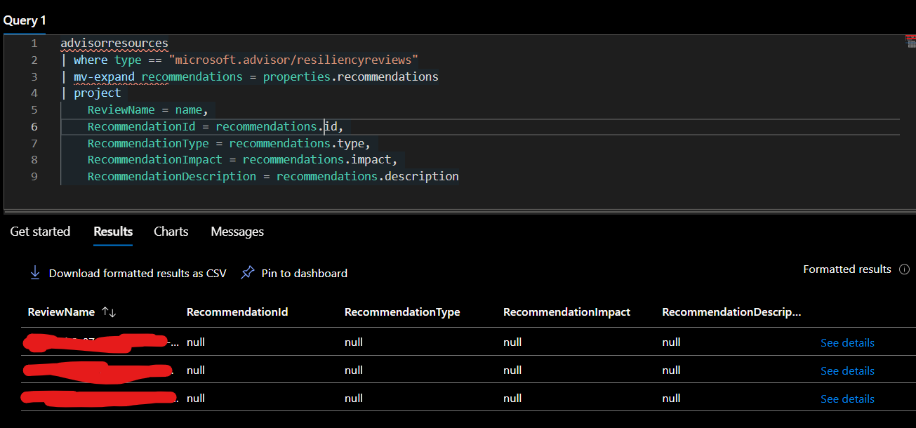The width and height of the screenshot is (916, 428).
Task: Click the RecommendationDescription line in the editor
Action: pyautogui.click(x=273, y=177)
